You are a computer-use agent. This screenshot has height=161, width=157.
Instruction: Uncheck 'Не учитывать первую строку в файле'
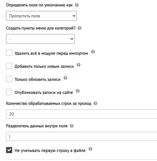[9, 150]
